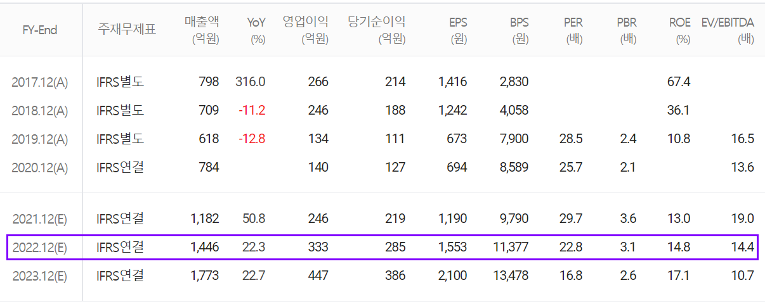Viewport: 765px width, 304px height.
Task: Select the 2023.12(E) row label
Action: (39, 276)
